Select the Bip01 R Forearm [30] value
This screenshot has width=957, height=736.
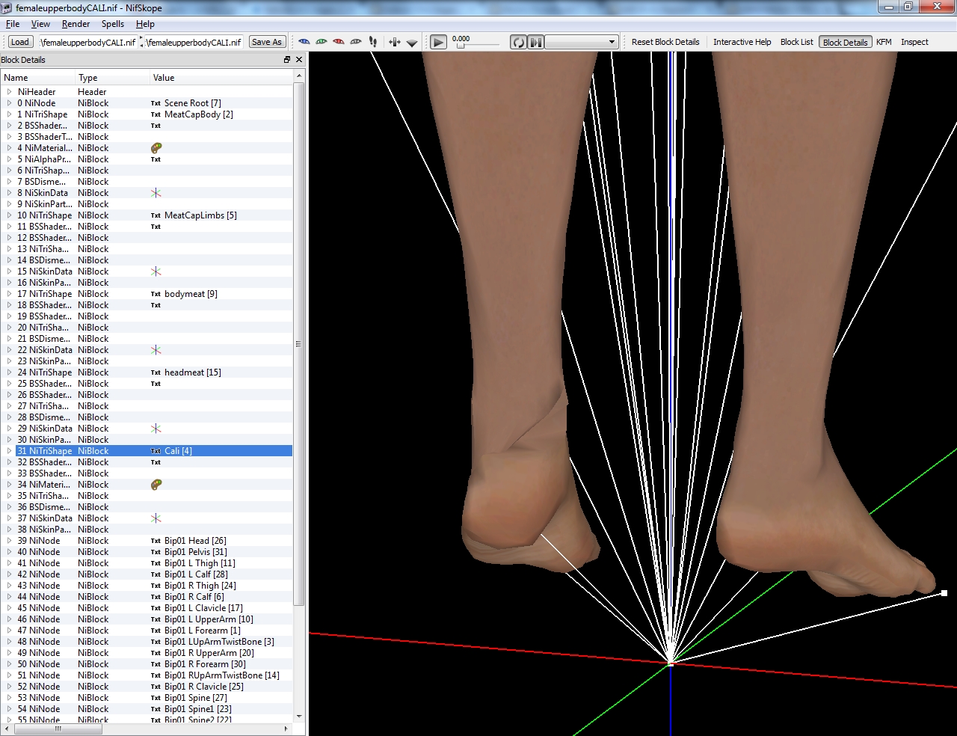(x=205, y=664)
